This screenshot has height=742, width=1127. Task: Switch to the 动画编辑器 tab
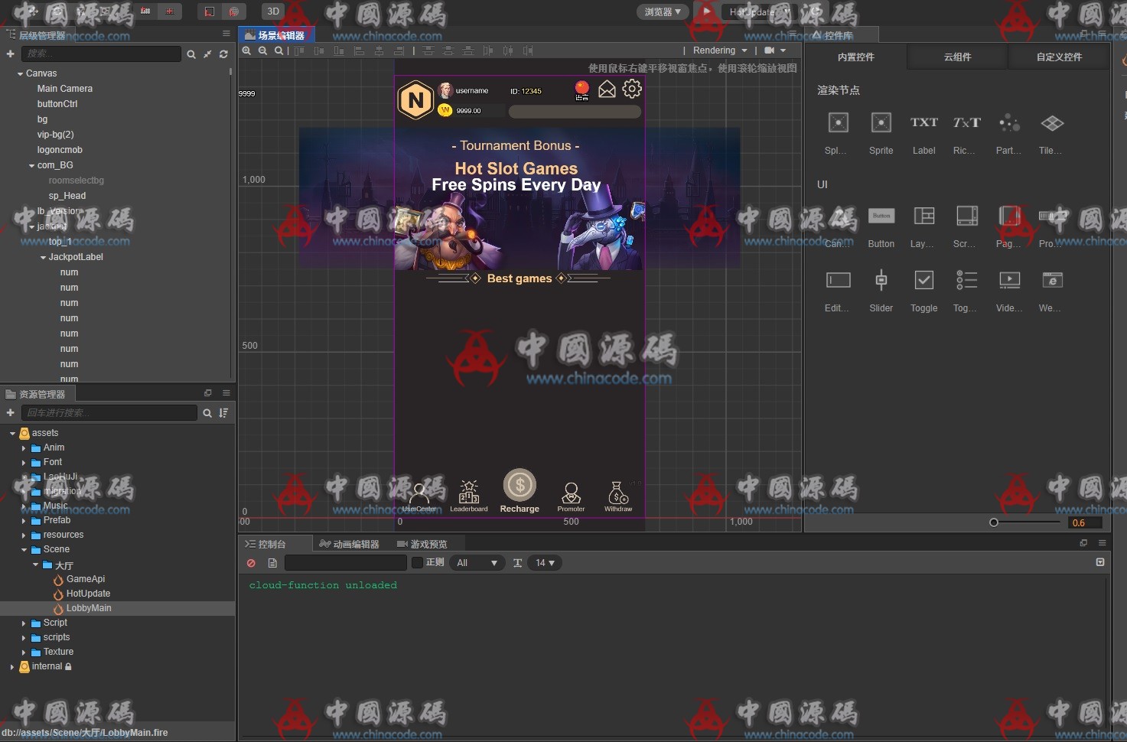click(x=349, y=544)
